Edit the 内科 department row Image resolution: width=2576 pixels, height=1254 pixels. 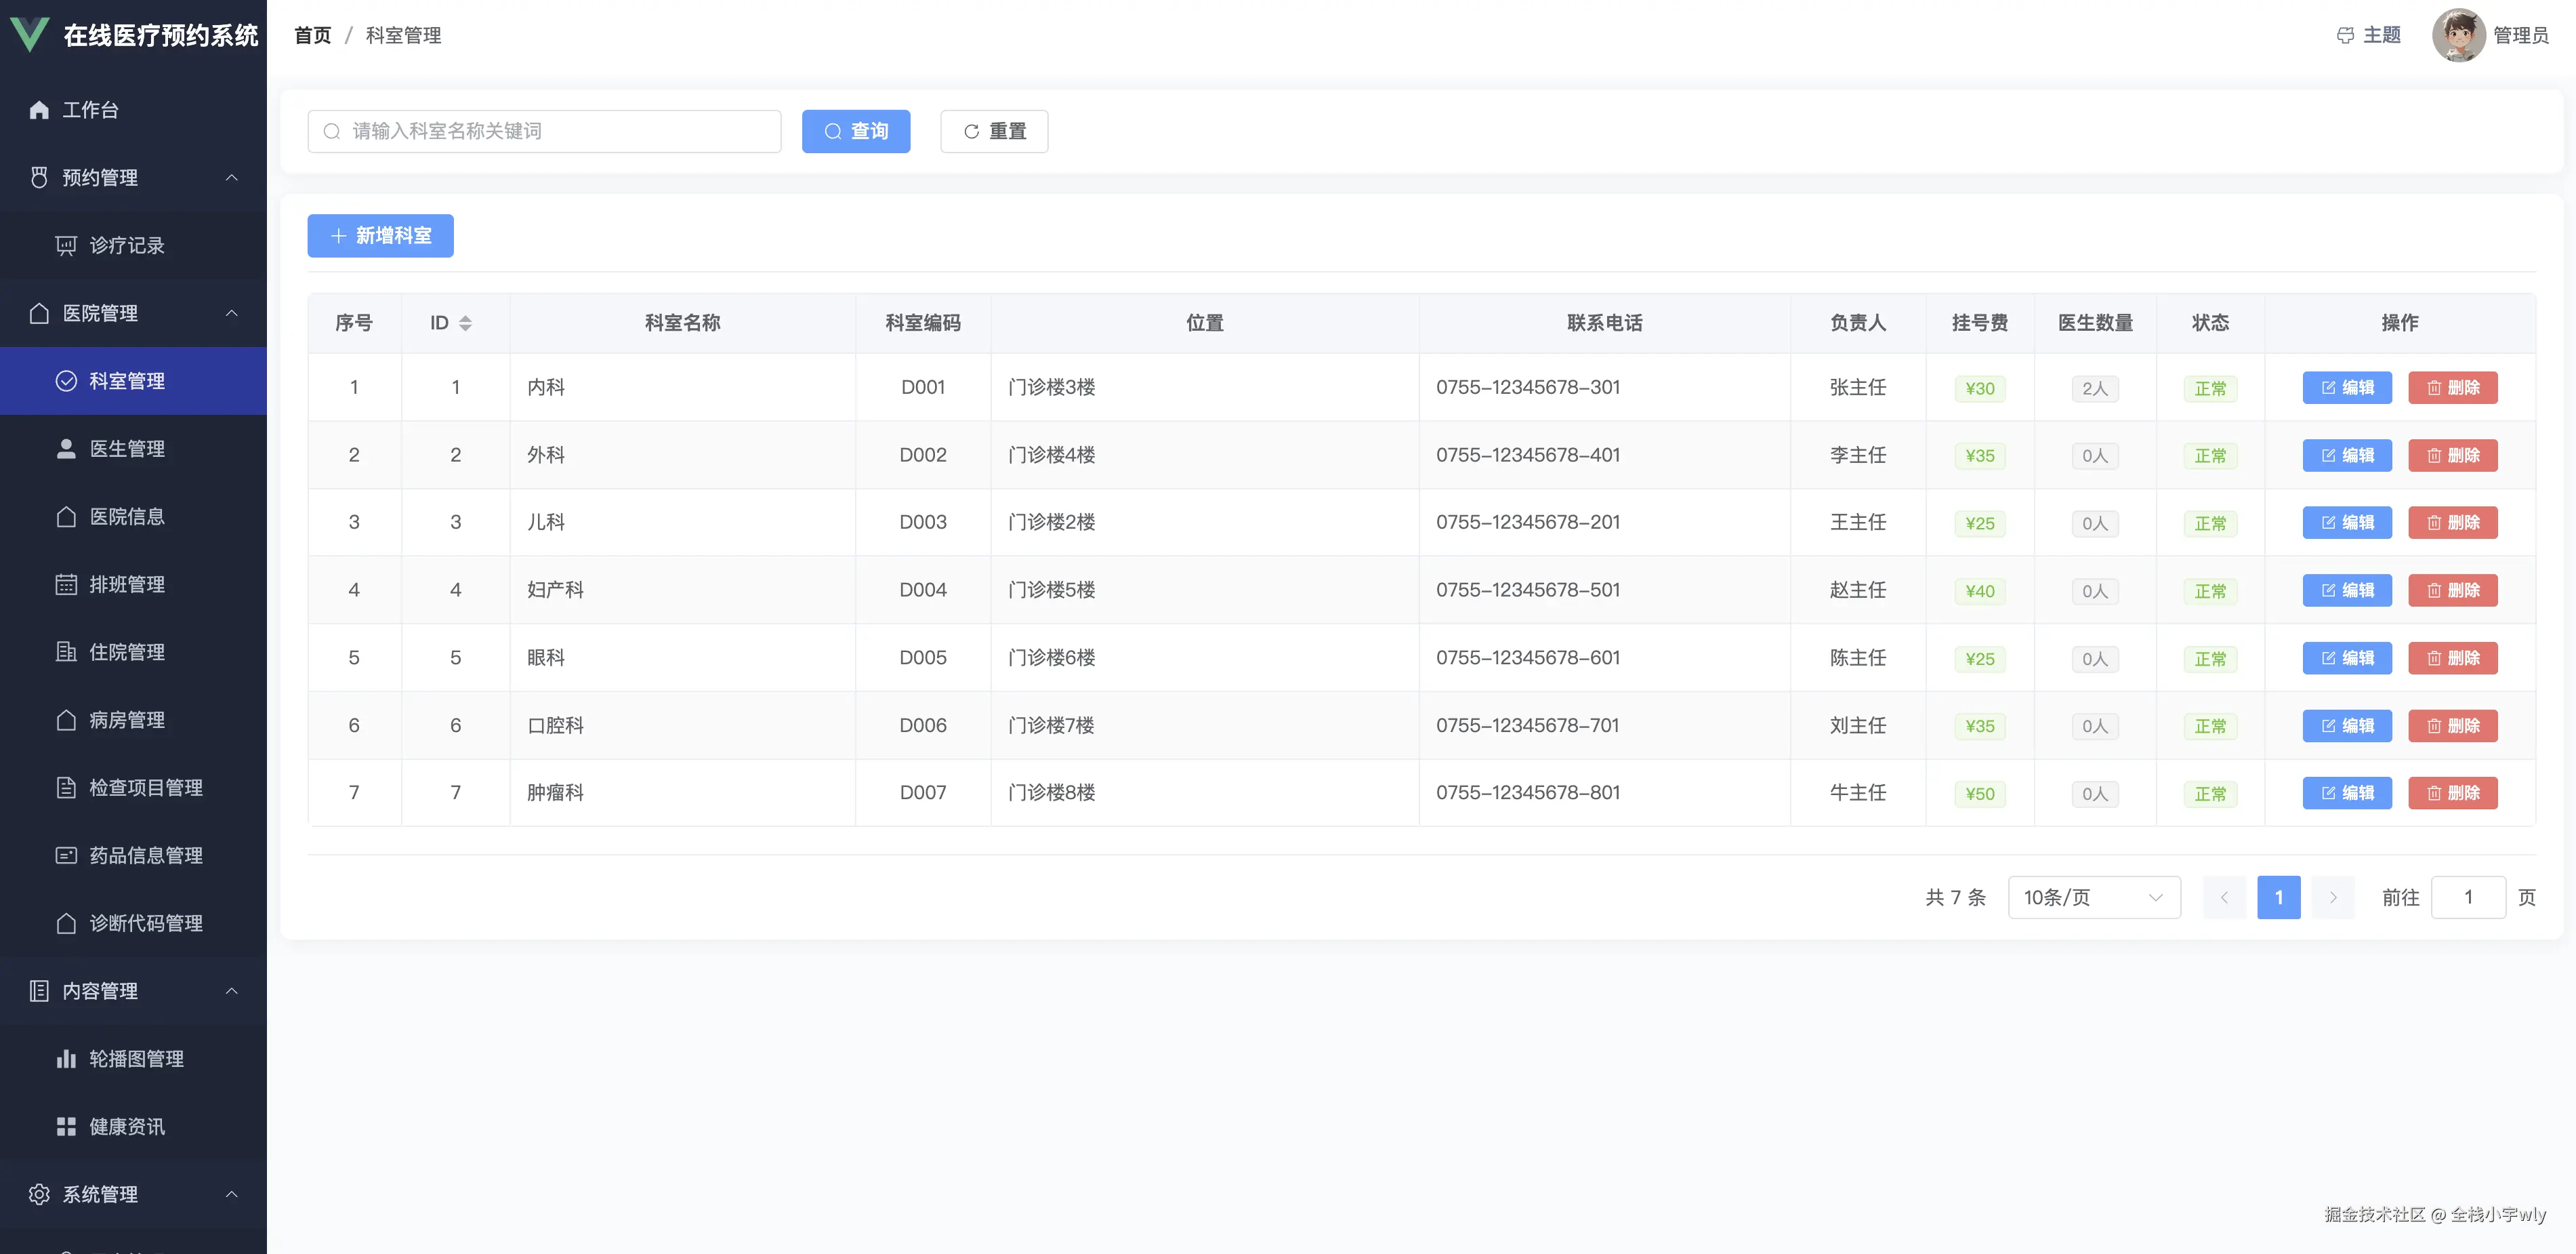[x=2346, y=388]
